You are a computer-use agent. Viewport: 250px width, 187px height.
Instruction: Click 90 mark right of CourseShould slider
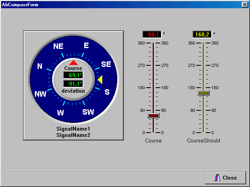[x=214, y=110]
